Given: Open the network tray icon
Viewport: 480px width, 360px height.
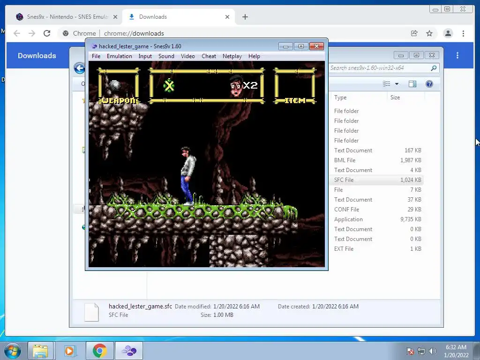Looking at the screenshot, I should pos(421,351).
